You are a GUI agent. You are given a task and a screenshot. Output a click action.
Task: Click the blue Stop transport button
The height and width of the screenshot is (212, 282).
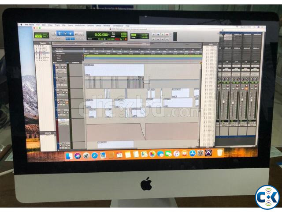click(x=158, y=34)
